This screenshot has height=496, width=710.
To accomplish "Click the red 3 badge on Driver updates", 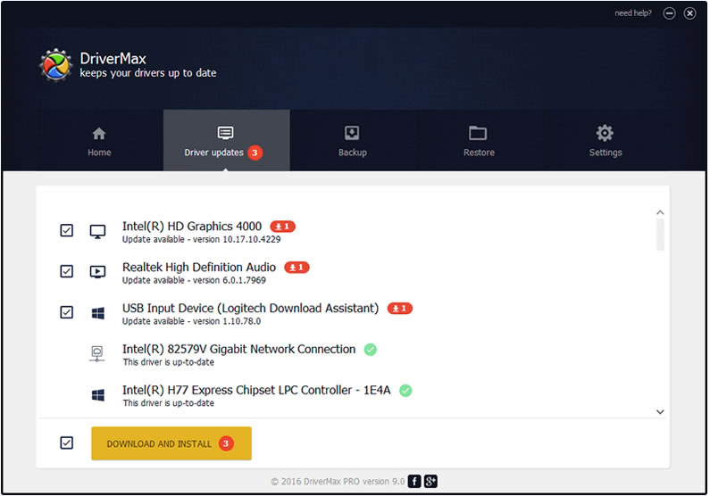I will tap(255, 153).
